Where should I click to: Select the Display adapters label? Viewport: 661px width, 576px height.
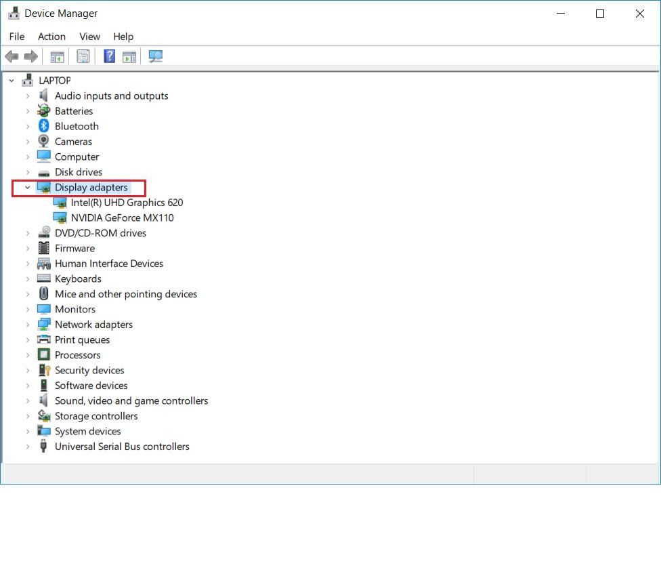tap(91, 187)
